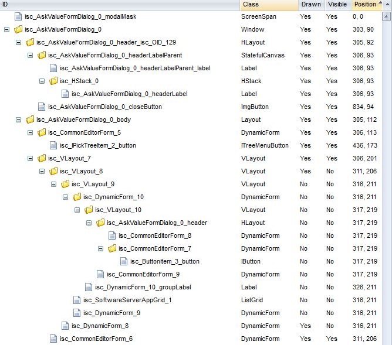The width and height of the screenshot is (392, 345).
Task: Collapse the isc_CommonEditorForm_7 node
Action: [100, 248]
